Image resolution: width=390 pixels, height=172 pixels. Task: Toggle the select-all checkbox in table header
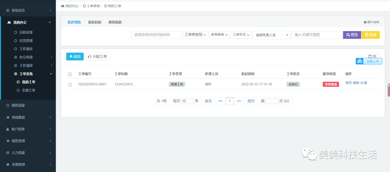pos(70,74)
